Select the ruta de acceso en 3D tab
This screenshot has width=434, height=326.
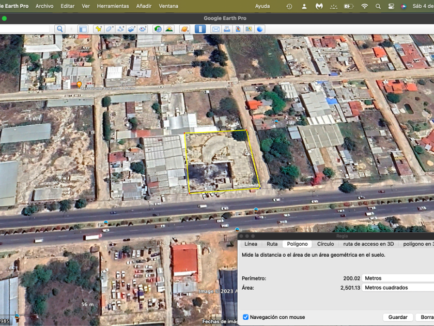(368, 244)
